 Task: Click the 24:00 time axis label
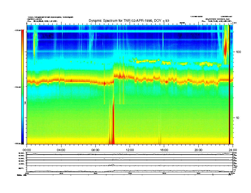pos(233,150)
